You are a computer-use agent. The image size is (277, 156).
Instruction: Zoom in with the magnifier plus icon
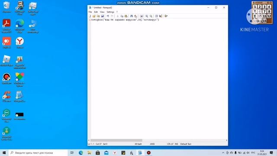[x=147, y=16]
